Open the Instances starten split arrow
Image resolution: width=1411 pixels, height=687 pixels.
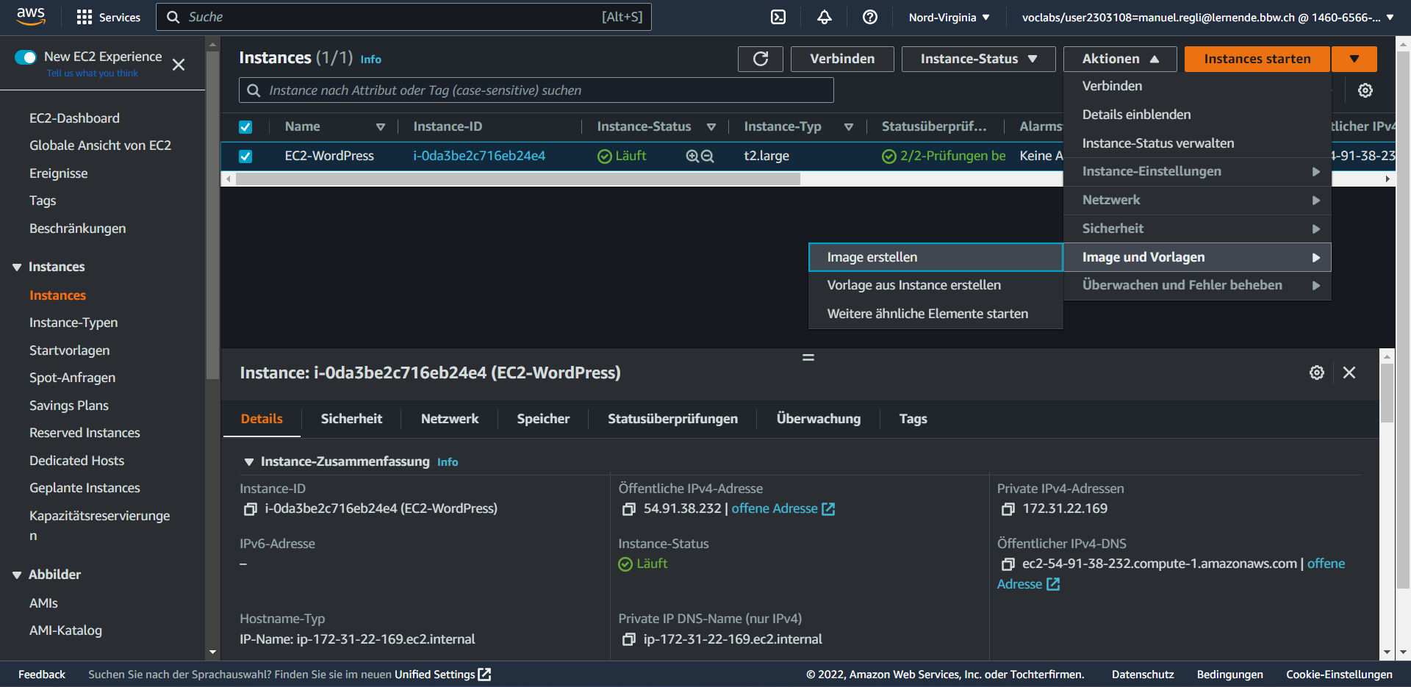[1354, 59]
